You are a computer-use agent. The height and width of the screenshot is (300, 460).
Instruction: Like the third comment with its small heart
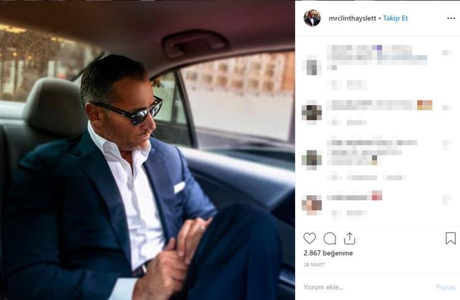click(447, 145)
